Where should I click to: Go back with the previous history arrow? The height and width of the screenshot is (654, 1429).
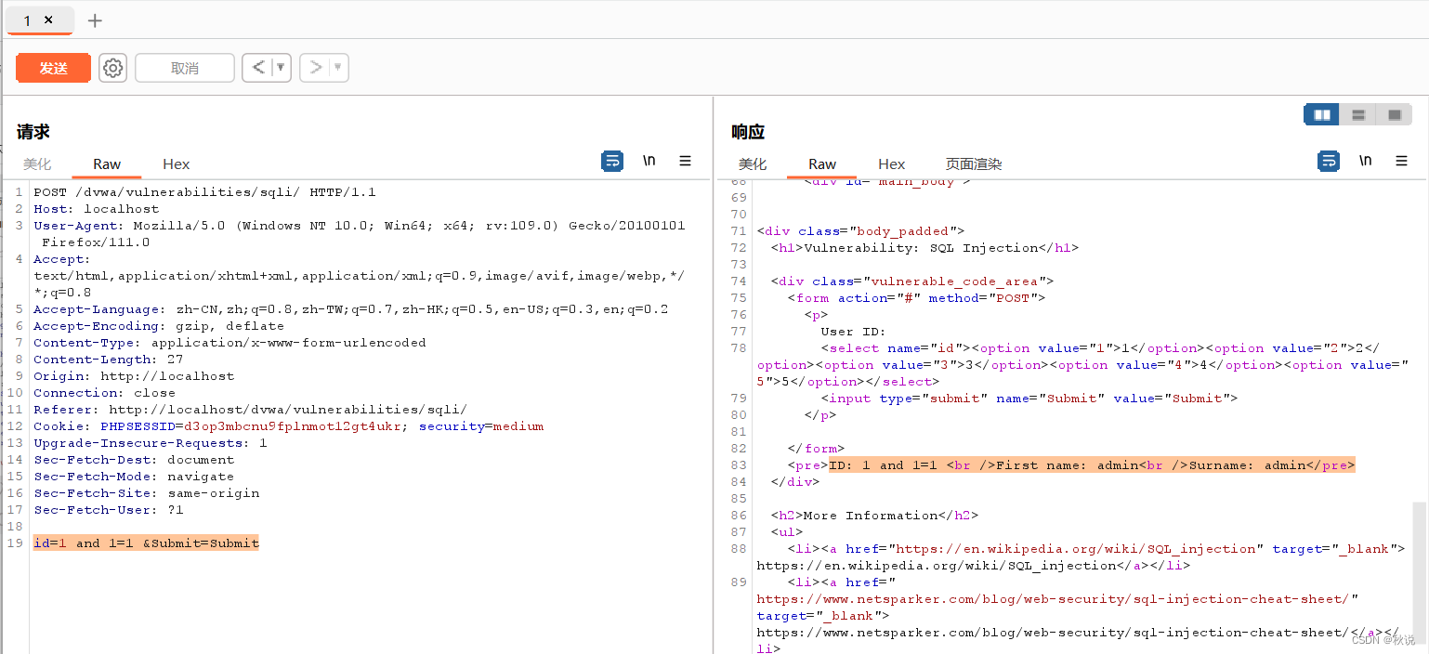tap(258, 68)
